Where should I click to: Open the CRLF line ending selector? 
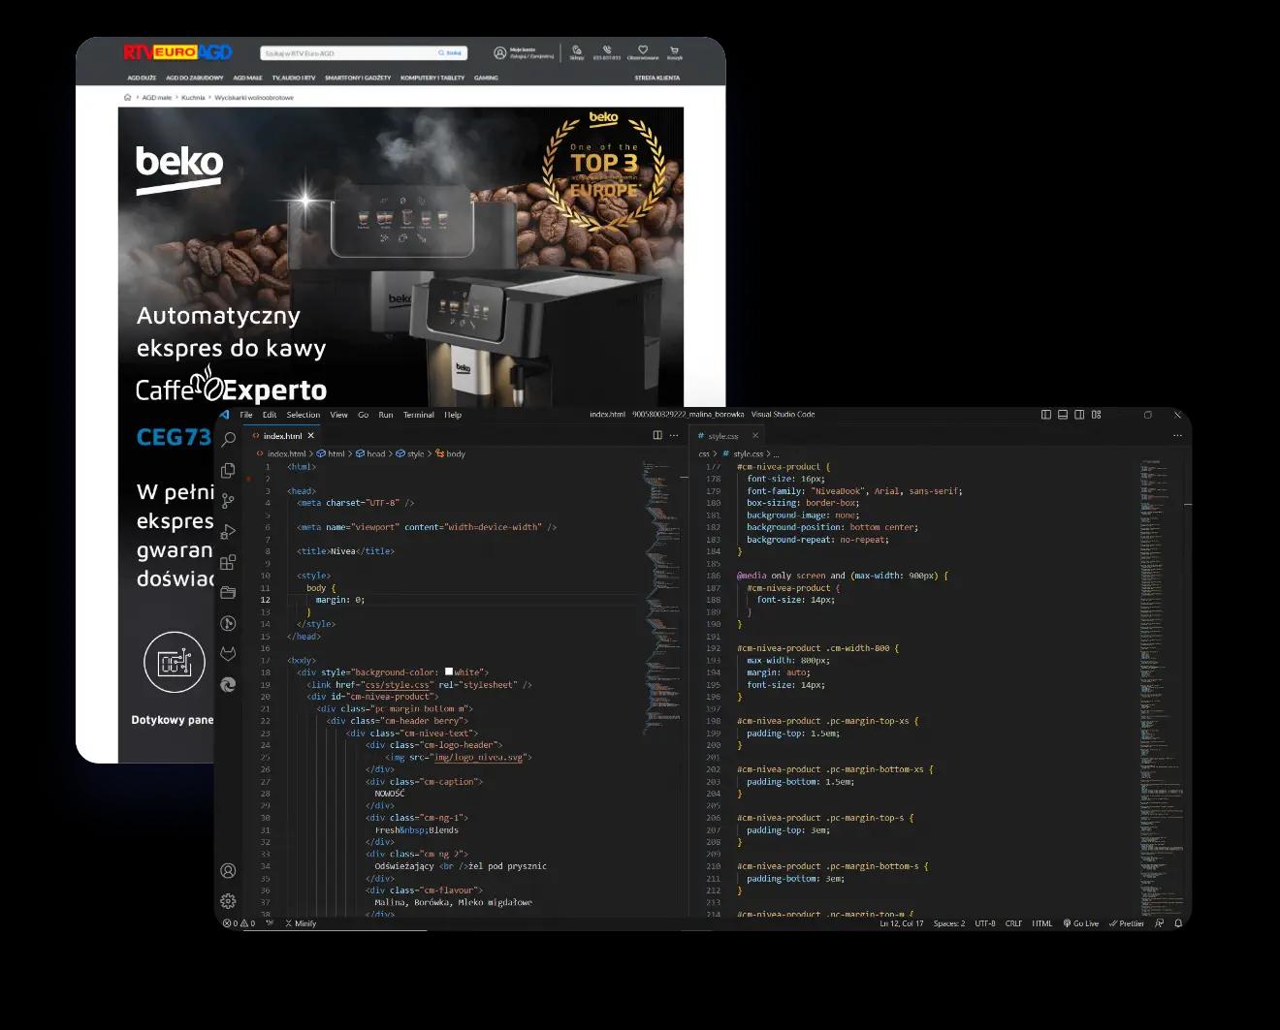point(1013,923)
